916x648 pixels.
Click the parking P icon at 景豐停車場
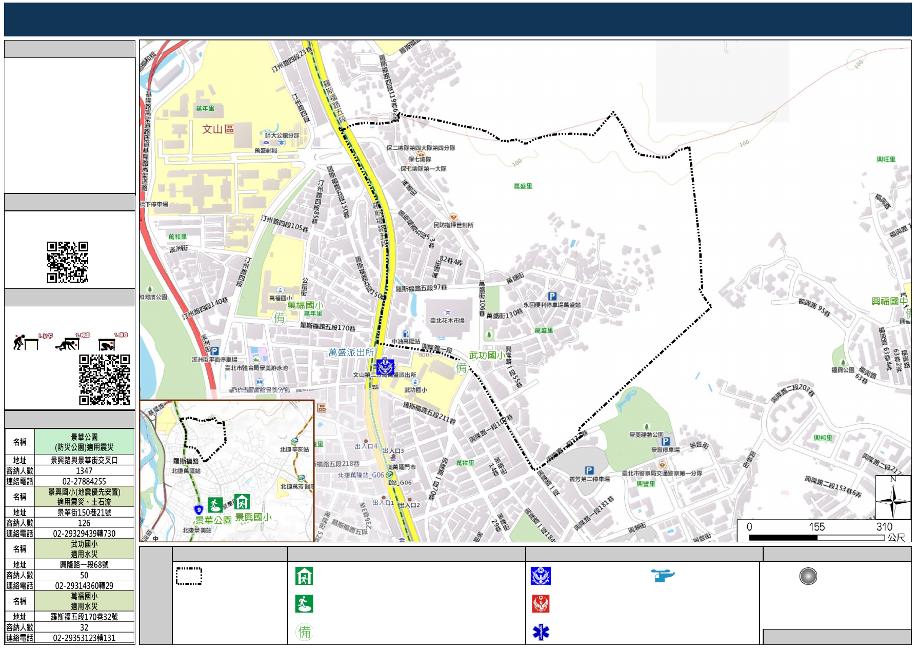(666, 441)
